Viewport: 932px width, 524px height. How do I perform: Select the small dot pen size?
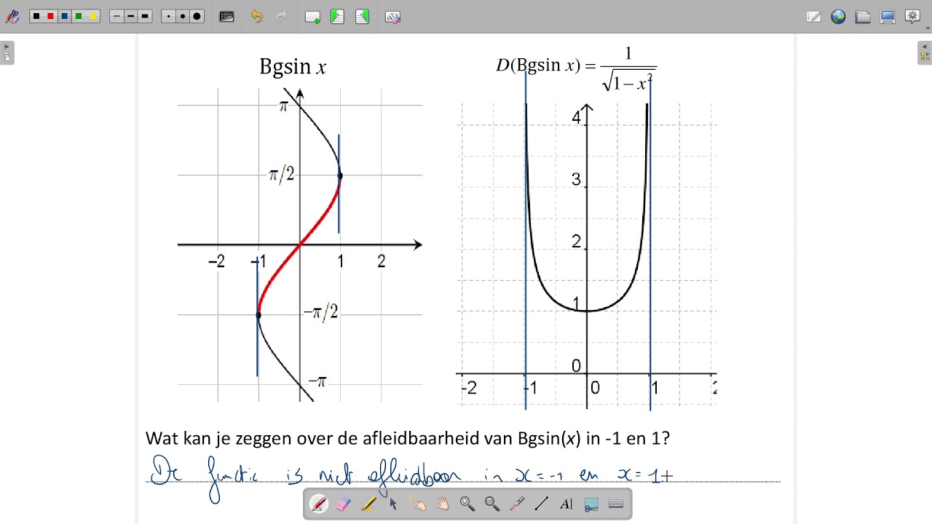click(168, 17)
